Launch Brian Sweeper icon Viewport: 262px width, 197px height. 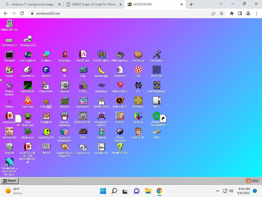coord(120,135)
